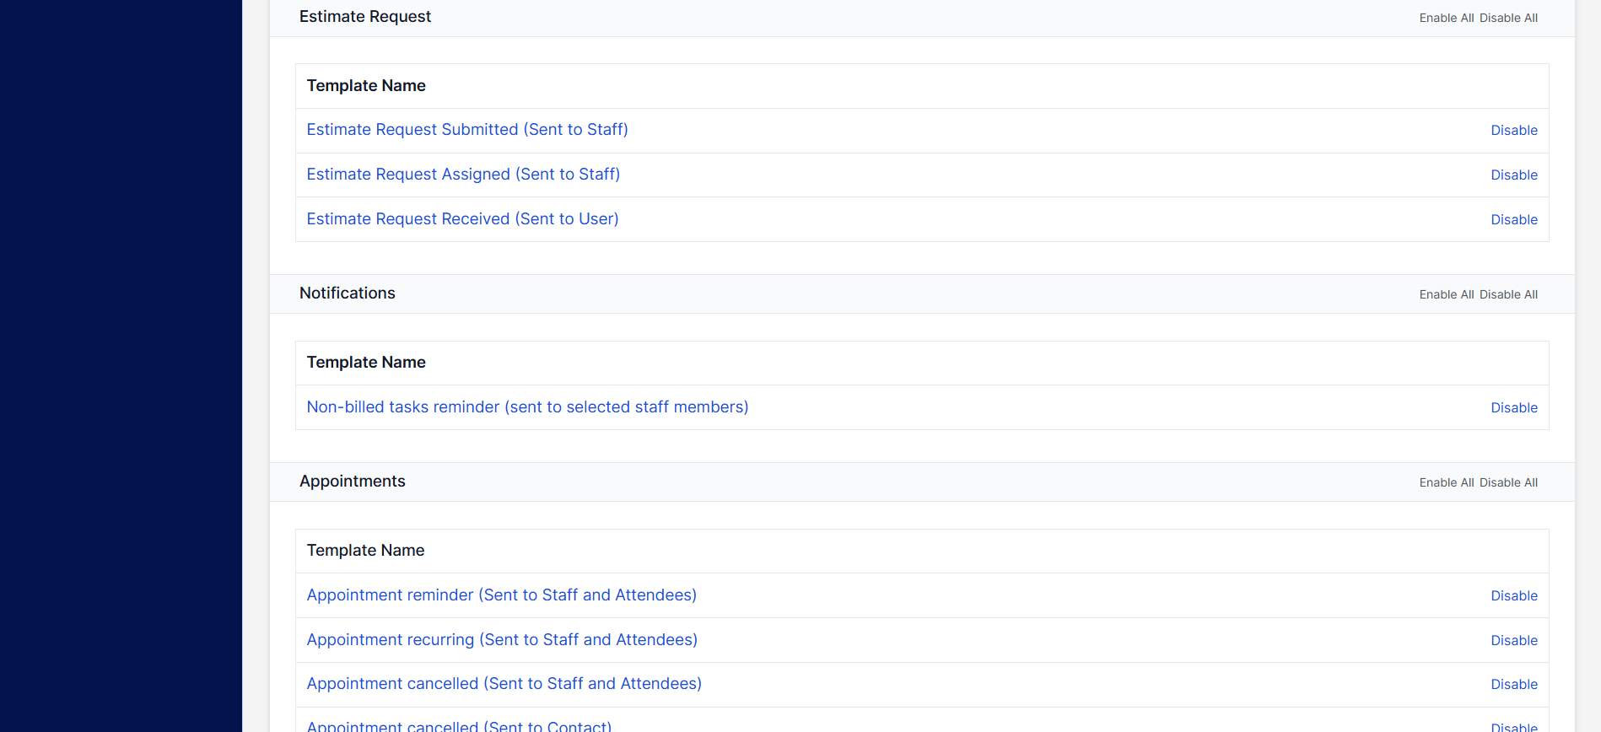
Task: Open Appointment cancelled (Sent to Contact) template
Action: 459,726
